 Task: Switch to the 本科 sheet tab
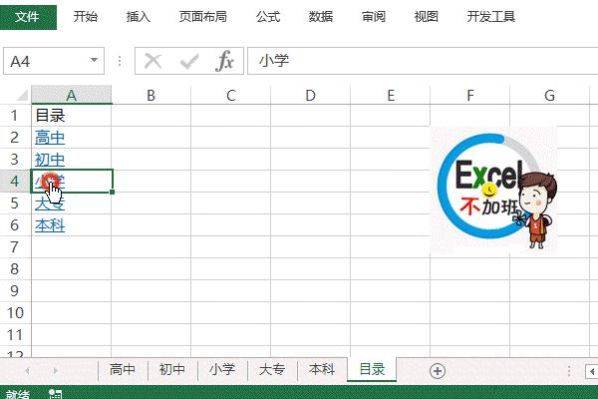(x=322, y=370)
